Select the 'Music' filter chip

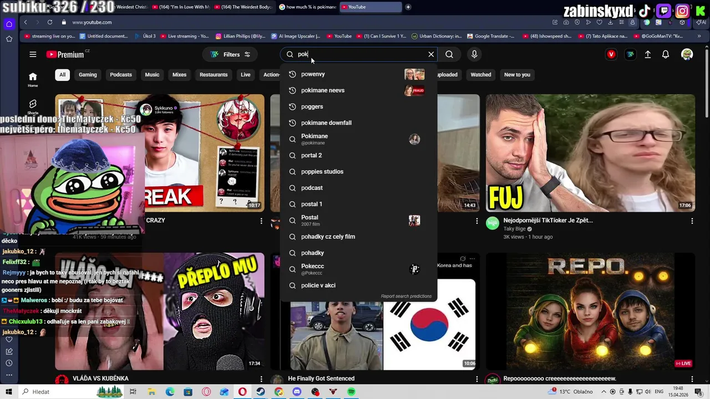point(152,75)
